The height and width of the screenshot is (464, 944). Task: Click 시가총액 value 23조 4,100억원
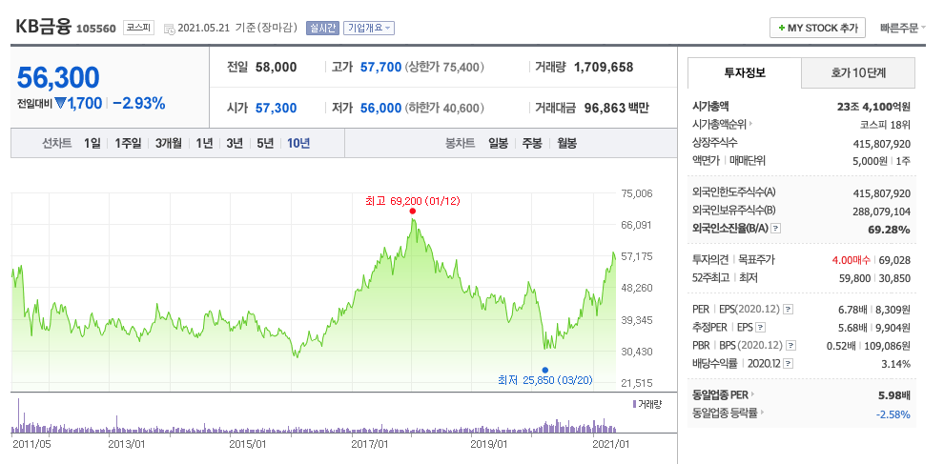point(873,107)
